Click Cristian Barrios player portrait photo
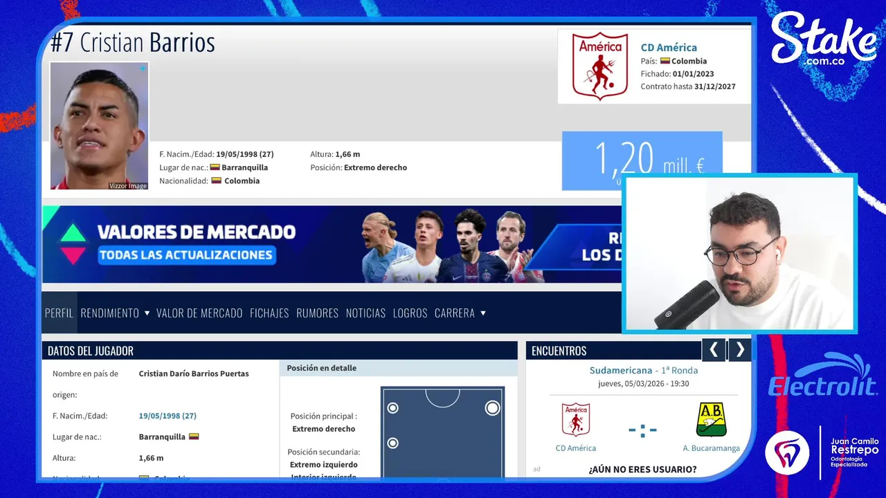This screenshot has width=886, height=498. click(99, 126)
